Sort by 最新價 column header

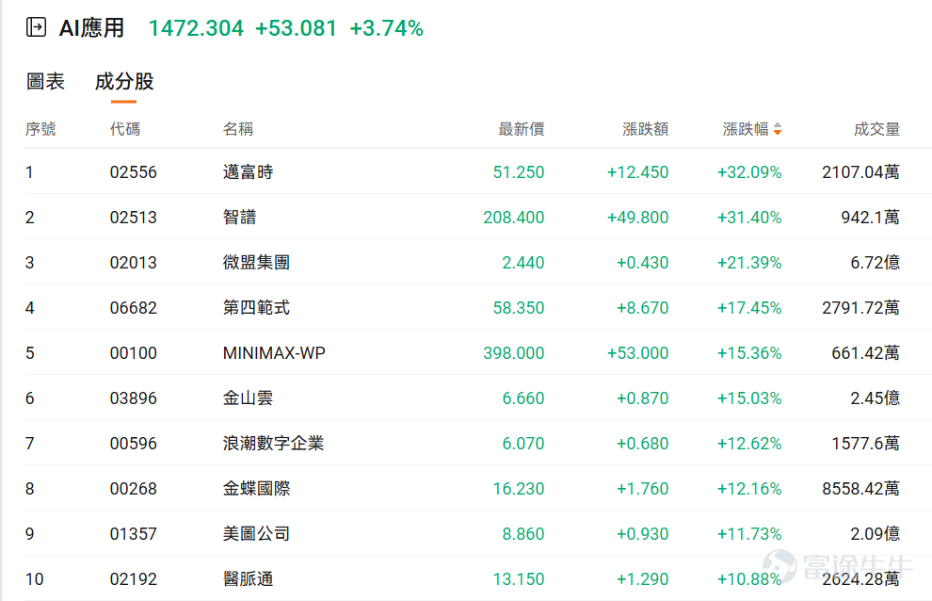pos(522,128)
